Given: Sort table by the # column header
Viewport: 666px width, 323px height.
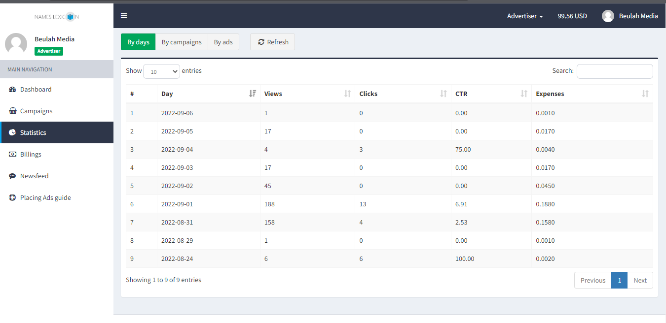Looking at the screenshot, I should [x=142, y=94].
